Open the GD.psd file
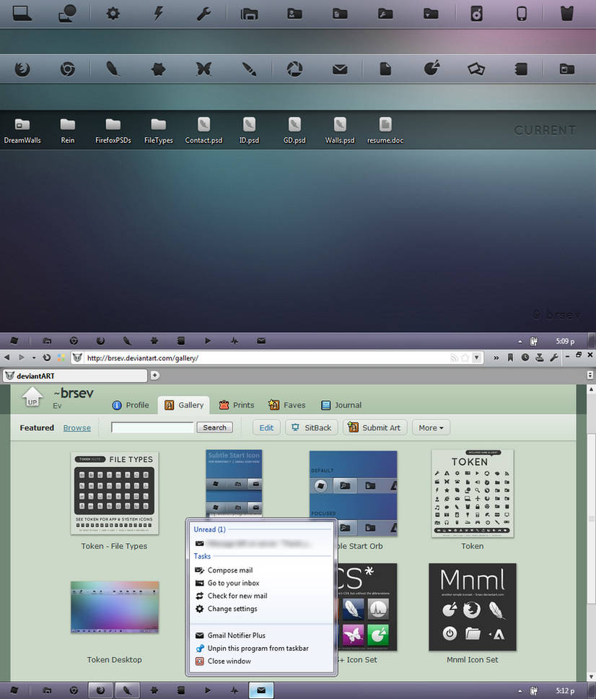The height and width of the screenshot is (699, 596). pos(294,131)
